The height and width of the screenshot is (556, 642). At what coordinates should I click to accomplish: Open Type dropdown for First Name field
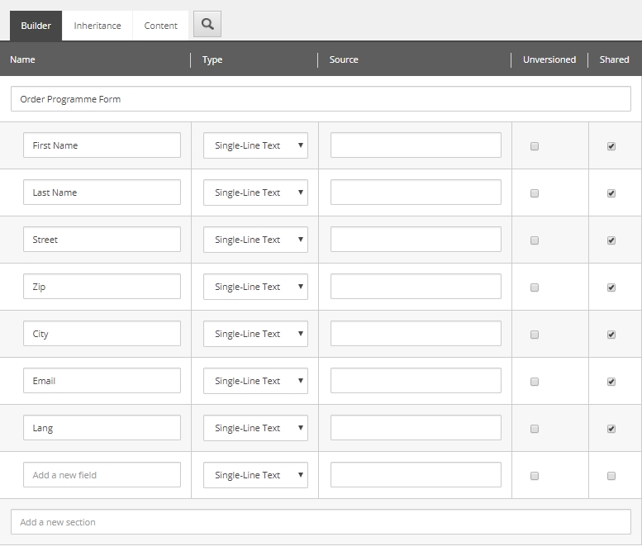point(255,145)
